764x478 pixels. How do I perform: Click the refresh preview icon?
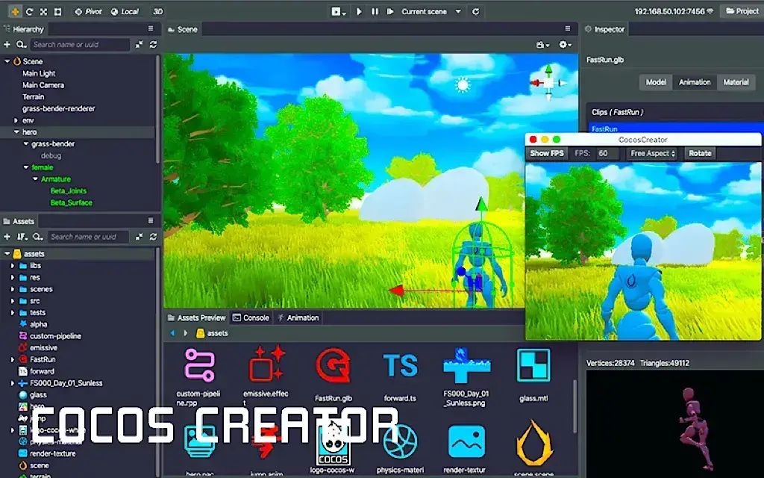pos(475,11)
